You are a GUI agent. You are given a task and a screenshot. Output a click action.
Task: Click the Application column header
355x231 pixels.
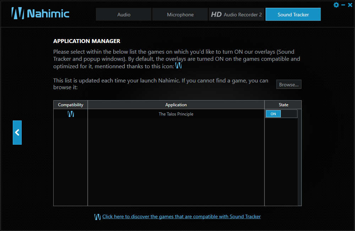click(176, 105)
